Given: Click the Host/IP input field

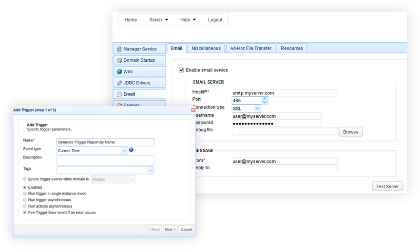Looking at the screenshot, I should (x=285, y=92).
